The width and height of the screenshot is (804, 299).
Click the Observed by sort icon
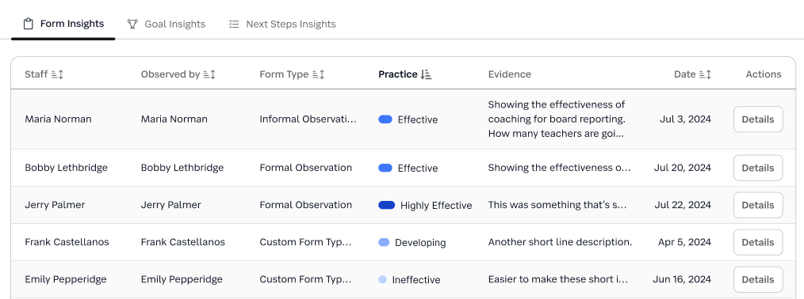[209, 74]
